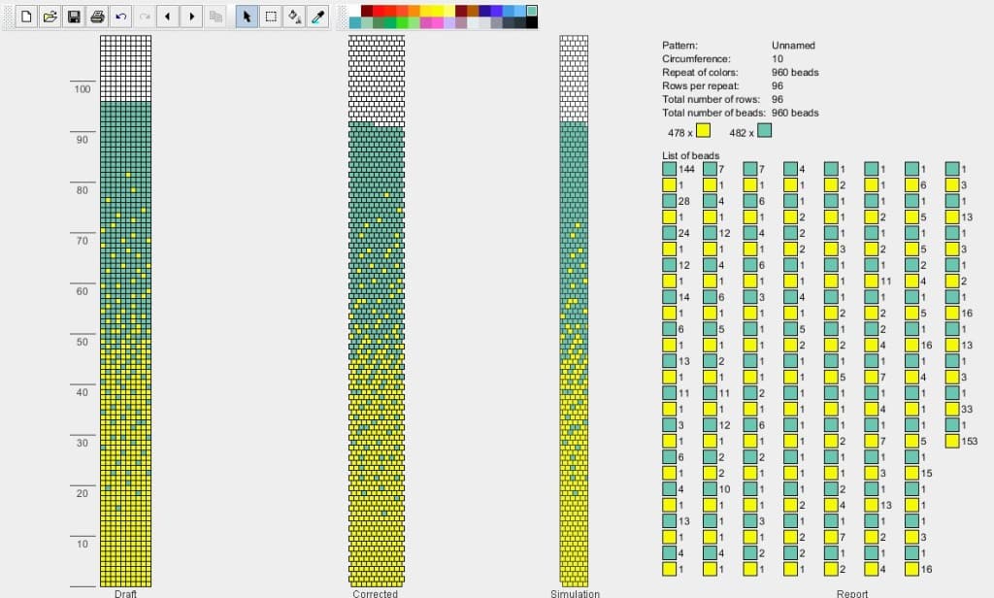Pick the eyedropper color tool
The height and width of the screenshot is (598, 994).
(x=317, y=17)
